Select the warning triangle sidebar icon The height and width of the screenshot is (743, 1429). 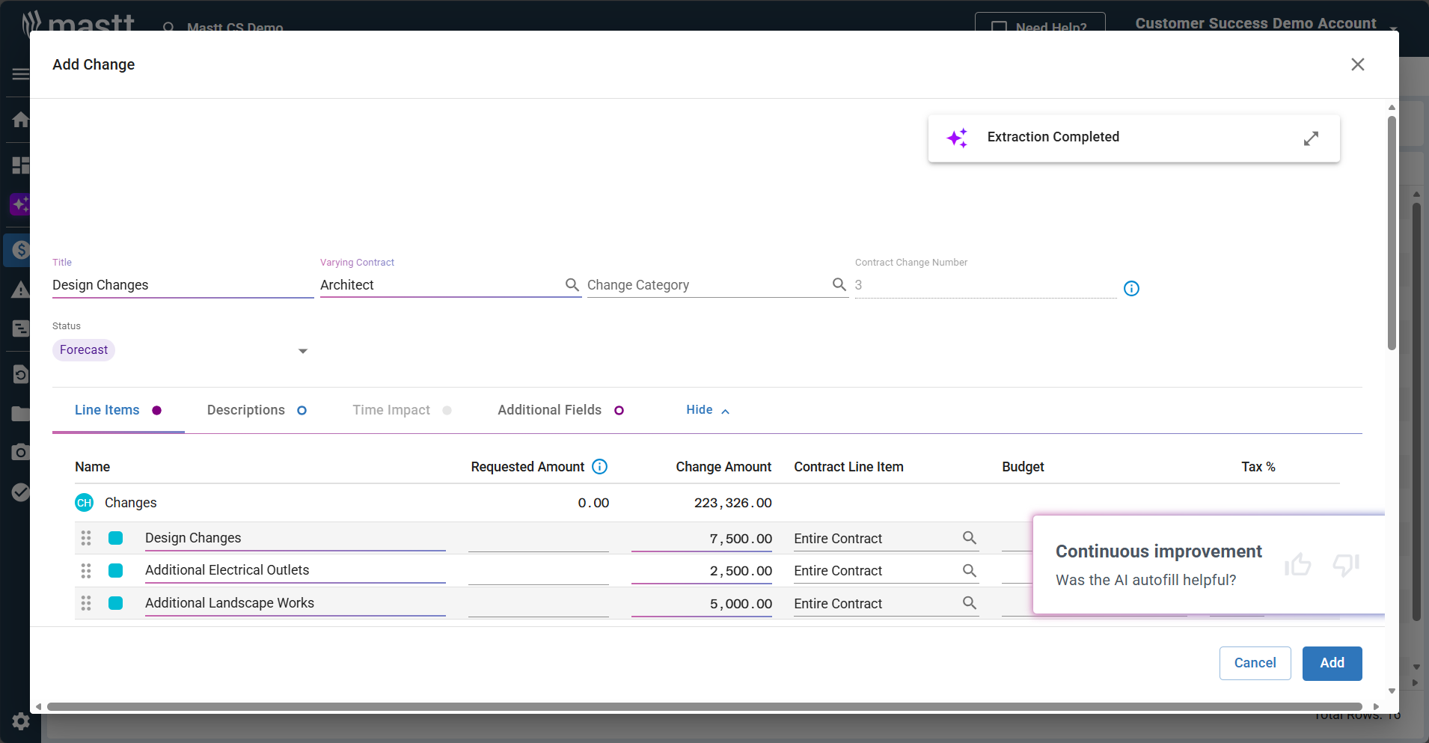(x=21, y=289)
